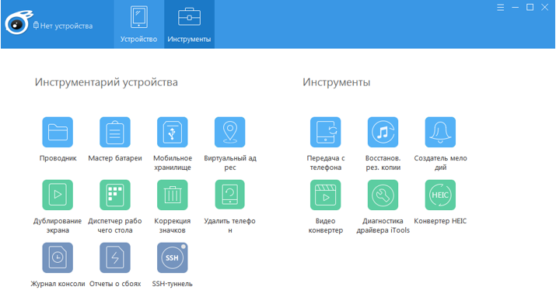
Task: Click the Инструменты section heading
Action: pyautogui.click(x=337, y=82)
